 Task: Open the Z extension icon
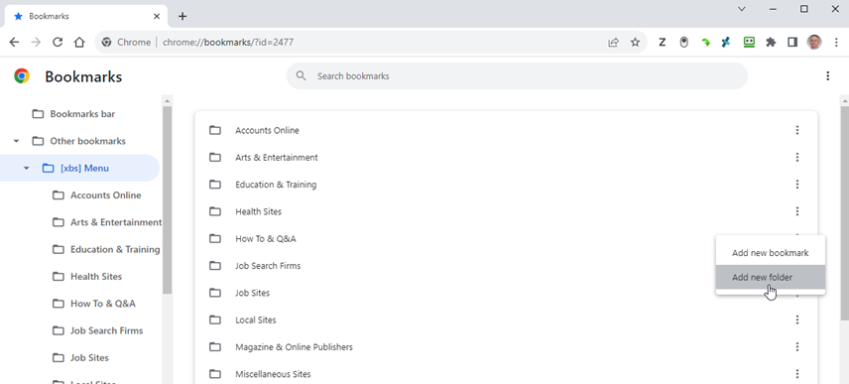pos(662,43)
